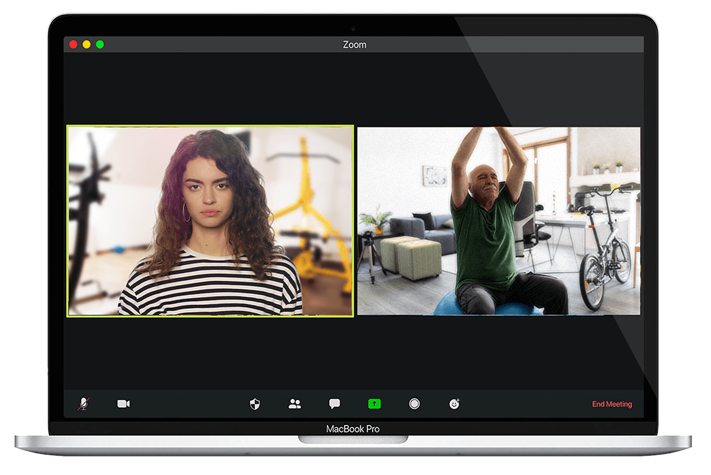The image size is (711, 475).
Task: Open the Participants panel
Action: pos(295,404)
